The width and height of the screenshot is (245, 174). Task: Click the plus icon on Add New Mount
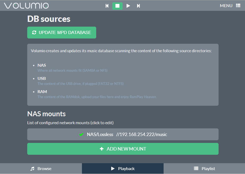coord(102,149)
